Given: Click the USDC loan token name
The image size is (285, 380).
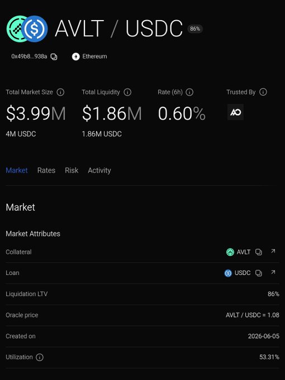Looking at the screenshot, I should click(x=243, y=273).
